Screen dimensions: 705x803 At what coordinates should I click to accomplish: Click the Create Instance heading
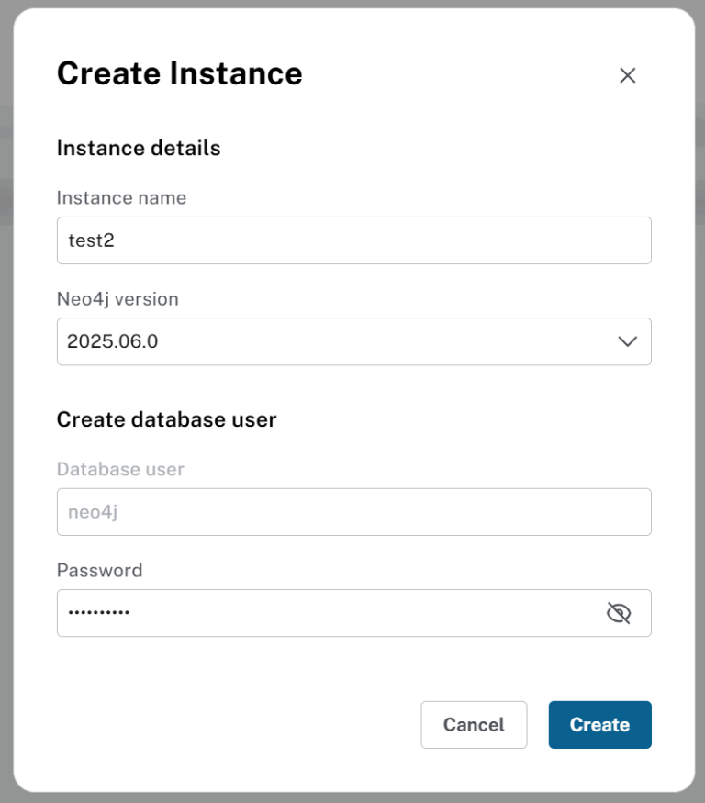pyautogui.click(x=180, y=73)
